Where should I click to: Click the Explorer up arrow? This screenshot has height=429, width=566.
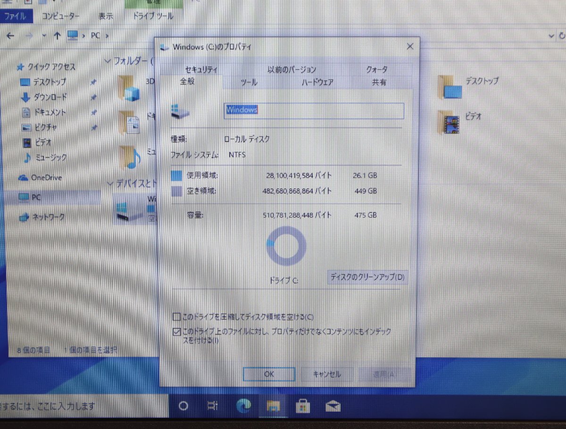point(57,36)
